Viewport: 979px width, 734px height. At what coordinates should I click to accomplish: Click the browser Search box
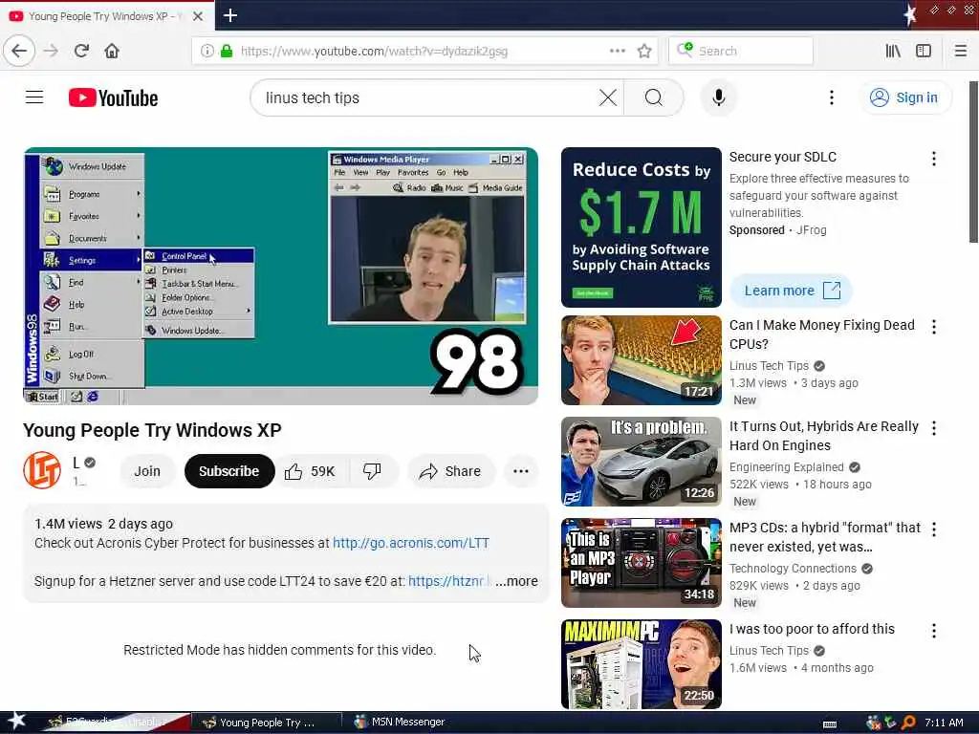(x=741, y=51)
